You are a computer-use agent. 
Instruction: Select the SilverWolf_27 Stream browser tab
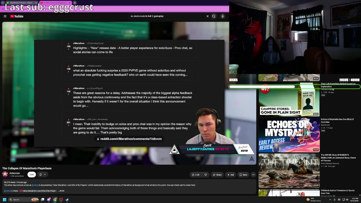(21, 3)
